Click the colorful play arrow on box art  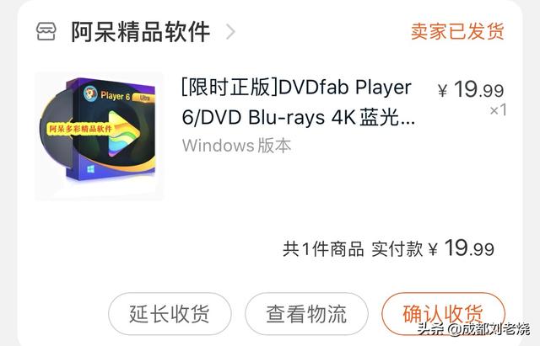pos(124,133)
